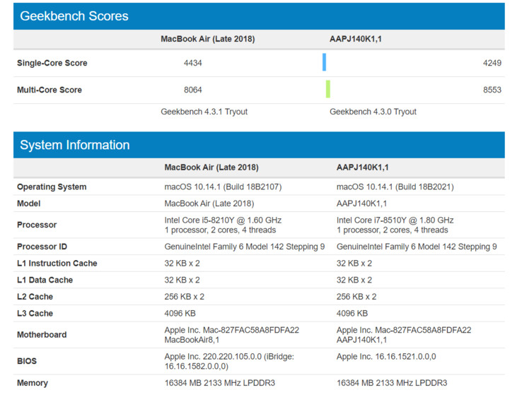Click the L3 Cache row label

[35, 313]
